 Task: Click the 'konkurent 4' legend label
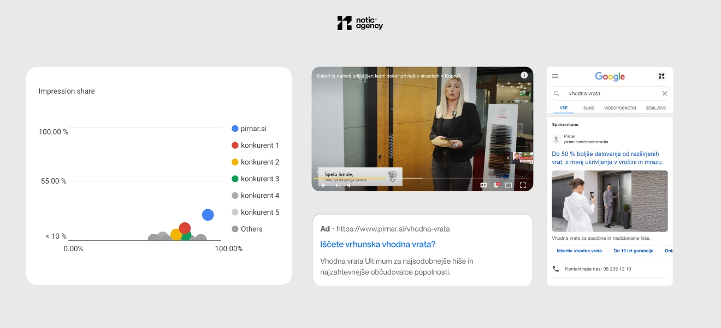point(260,195)
